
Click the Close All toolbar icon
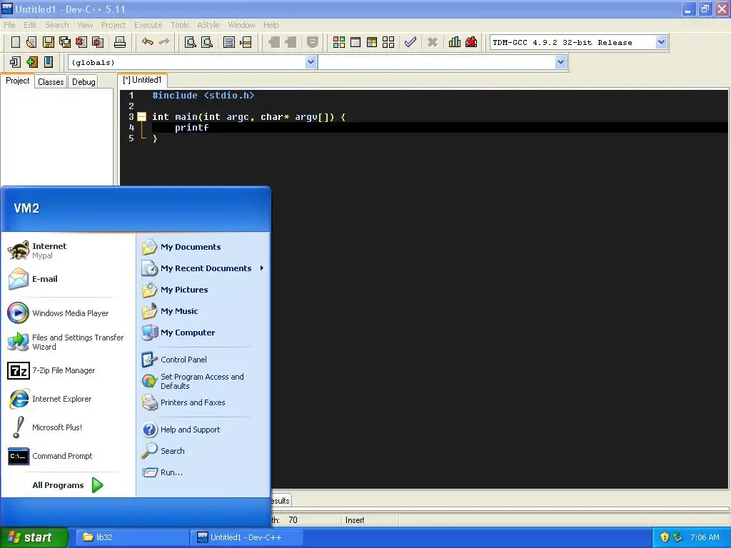point(98,42)
